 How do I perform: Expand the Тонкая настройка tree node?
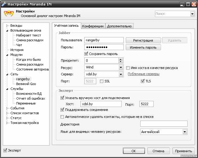pyautogui.click(x=7, y=123)
